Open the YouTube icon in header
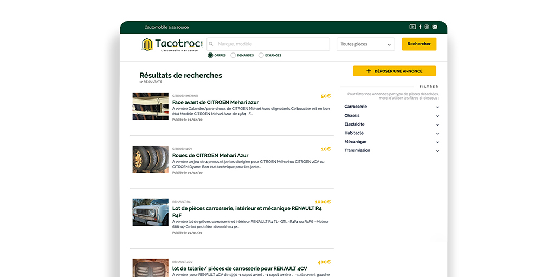555x277 pixels. tap(412, 27)
